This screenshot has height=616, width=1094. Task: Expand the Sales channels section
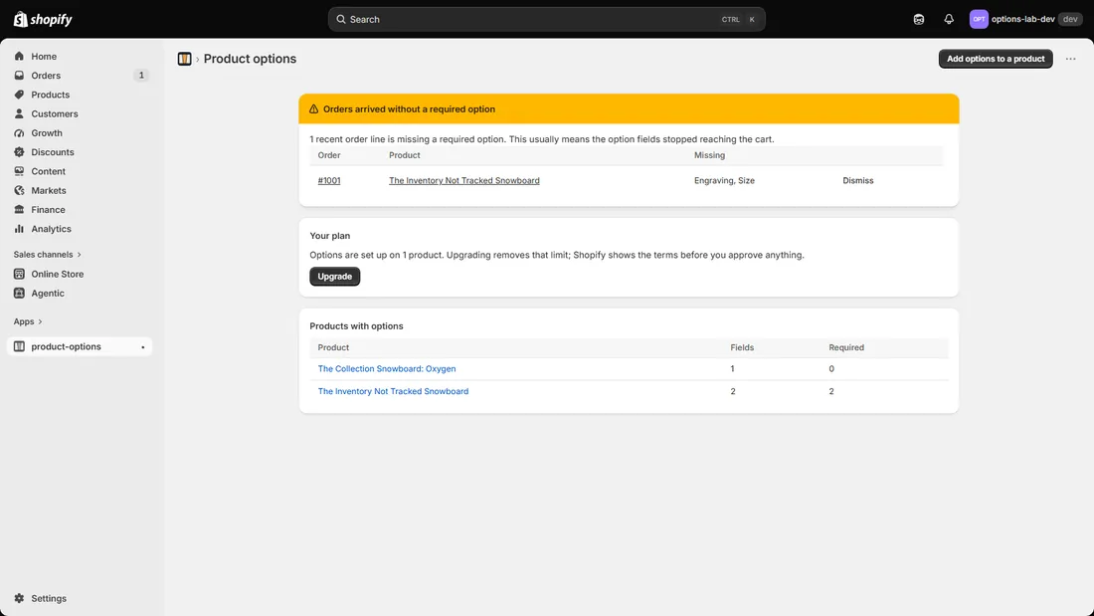click(48, 254)
